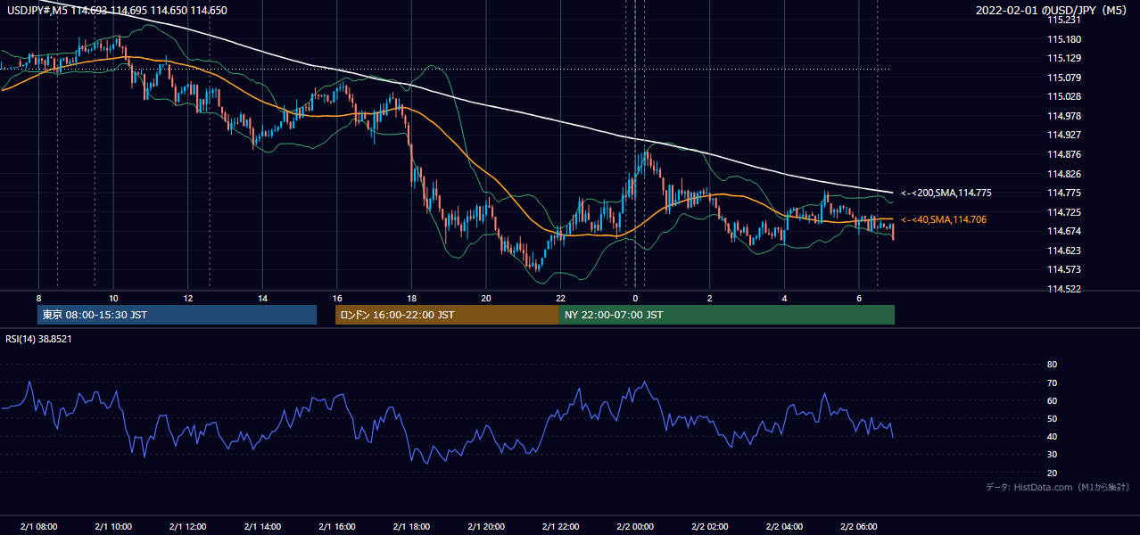Click the USDJPY#,M5 chart header text

tap(115, 10)
